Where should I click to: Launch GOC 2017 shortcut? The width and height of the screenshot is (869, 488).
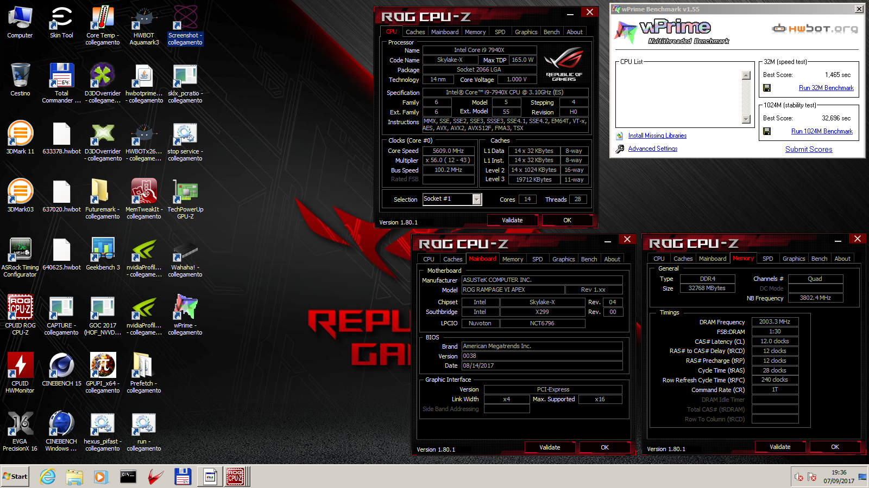click(x=103, y=315)
